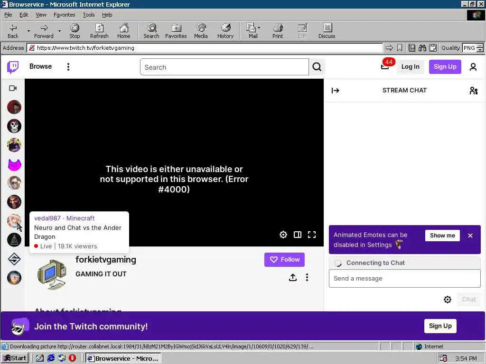This screenshot has height=364, width=486.
Task: Open the Help menu
Action: (107, 15)
